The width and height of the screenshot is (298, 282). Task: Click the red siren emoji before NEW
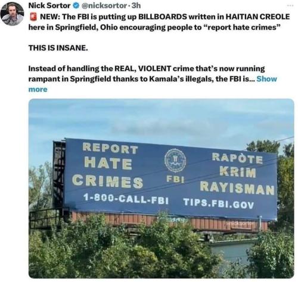click(x=33, y=17)
